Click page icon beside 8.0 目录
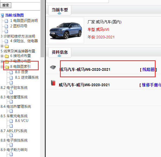The width and height of the screenshot is (161, 157). coord(11,72)
